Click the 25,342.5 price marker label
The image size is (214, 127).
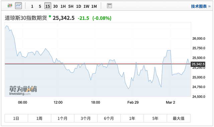(198, 64)
